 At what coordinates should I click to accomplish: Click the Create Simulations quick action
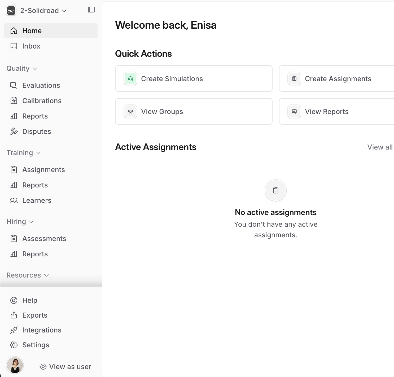click(x=194, y=78)
